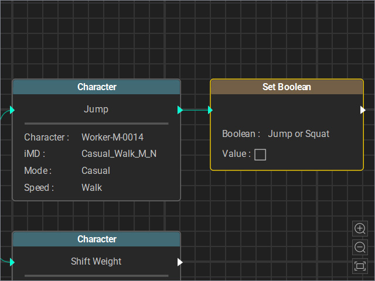The height and width of the screenshot is (281, 375).
Task: Click the cyan wire linking Jump to Set Boolean
Action: [x=195, y=110]
